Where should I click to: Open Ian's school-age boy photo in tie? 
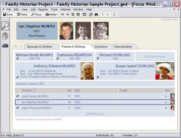click(83, 31)
